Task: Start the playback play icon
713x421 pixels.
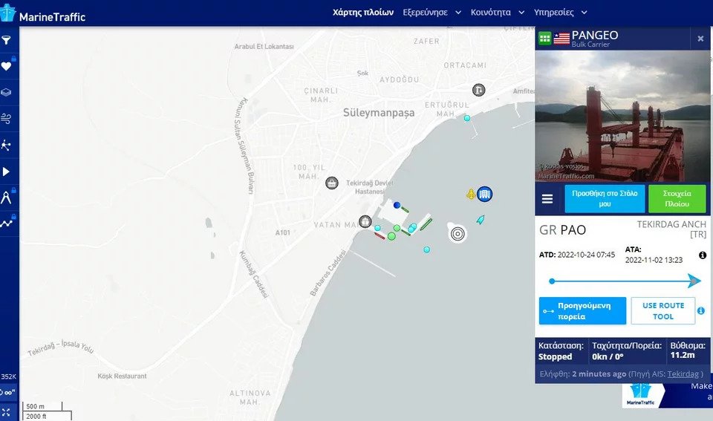Action: click(x=7, y=172)
